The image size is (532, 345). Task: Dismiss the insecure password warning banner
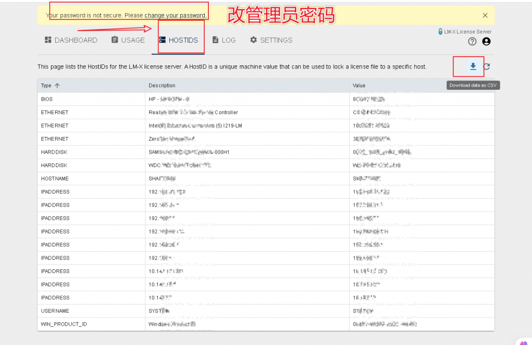[x=485, y=16]
